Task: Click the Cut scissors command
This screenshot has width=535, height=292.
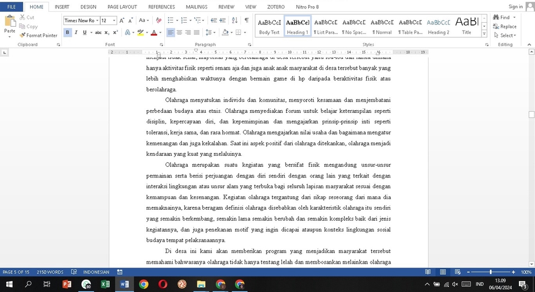Action: point(27,17)
